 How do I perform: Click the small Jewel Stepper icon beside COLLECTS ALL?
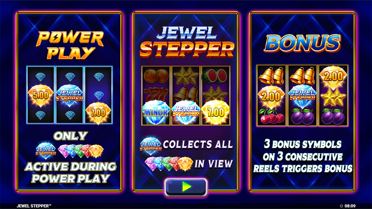pyautogui.click(x=151, y=144)
